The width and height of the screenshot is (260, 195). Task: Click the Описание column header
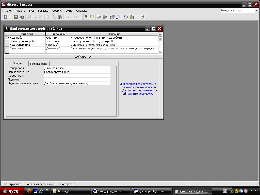coord(114,34)
